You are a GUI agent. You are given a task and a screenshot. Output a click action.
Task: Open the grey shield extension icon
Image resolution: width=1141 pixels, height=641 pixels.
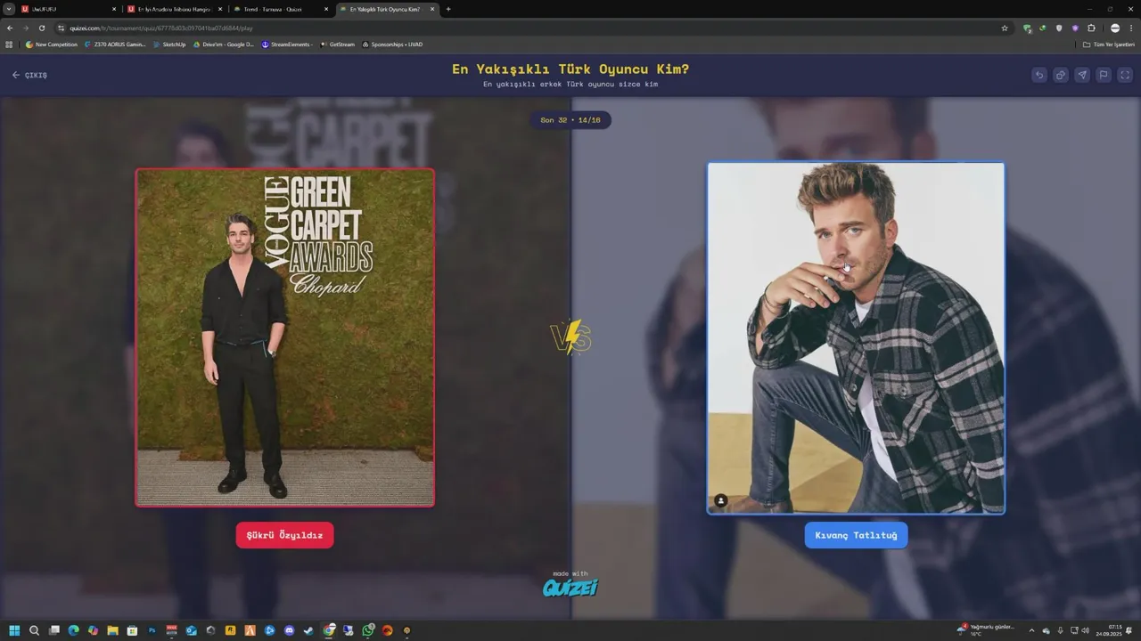coord(1059,28)
